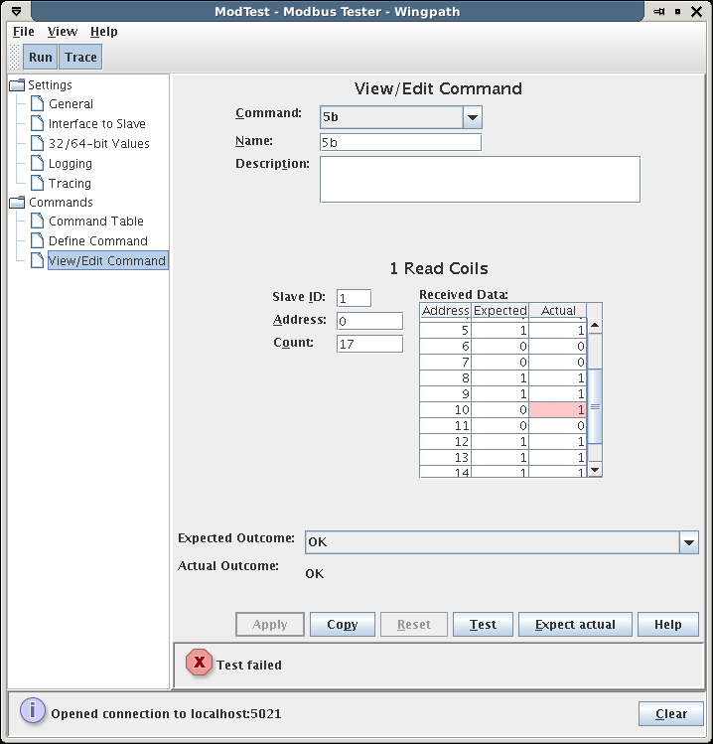Click the document icon beside Define Command
Viewport: 713px width, 744px height.
click(37, 240)
